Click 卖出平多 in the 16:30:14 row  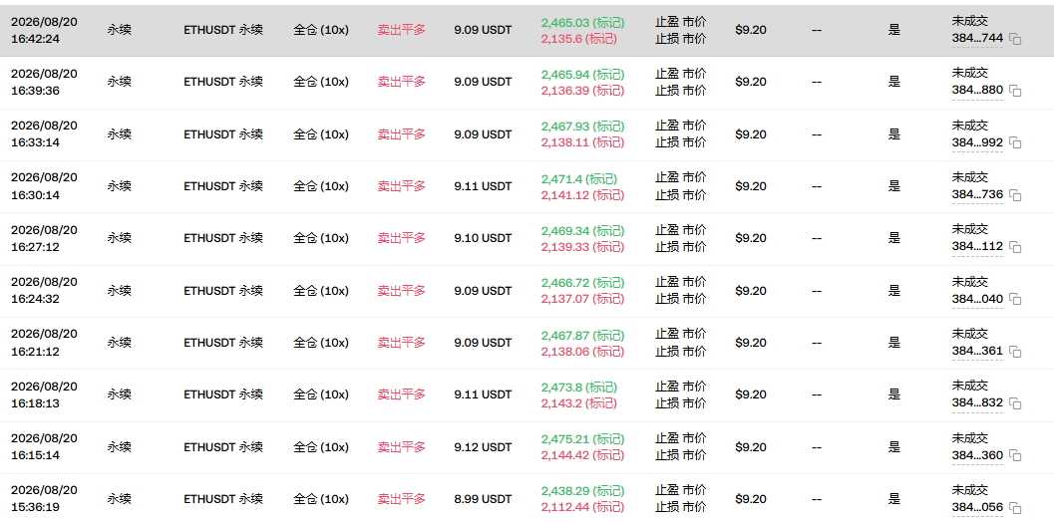pyautogui.click(x=401, y=186)
